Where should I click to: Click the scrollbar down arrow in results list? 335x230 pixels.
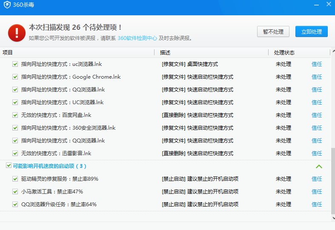332,218
